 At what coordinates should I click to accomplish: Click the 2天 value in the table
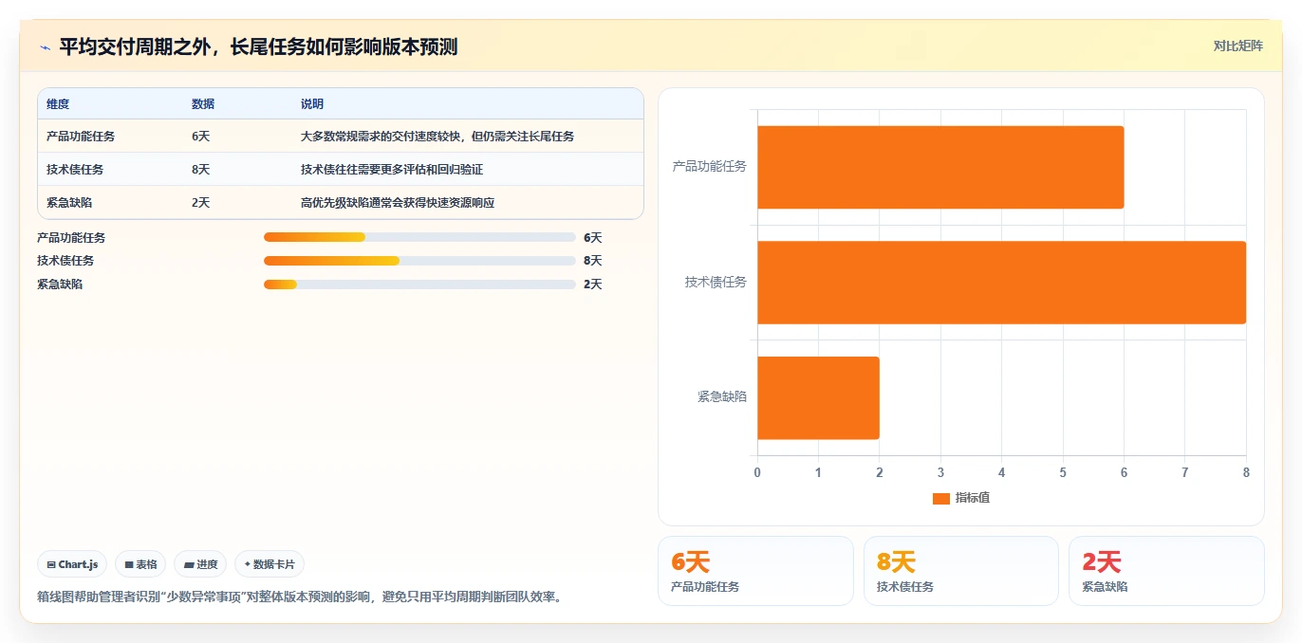click(200, 203)
